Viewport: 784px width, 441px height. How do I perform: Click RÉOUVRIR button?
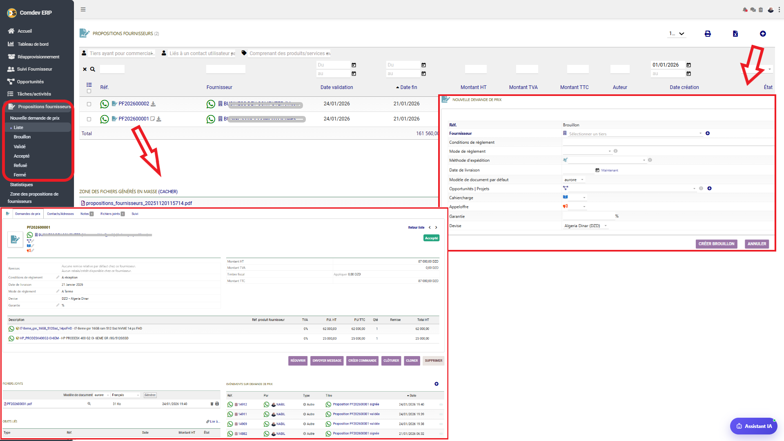coord(298,361)
